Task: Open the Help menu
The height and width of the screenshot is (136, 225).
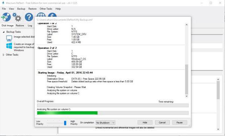Action: click(58, 9)
